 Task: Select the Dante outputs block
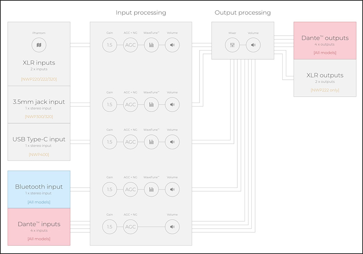pyautogui.click(x=325, y=40)
